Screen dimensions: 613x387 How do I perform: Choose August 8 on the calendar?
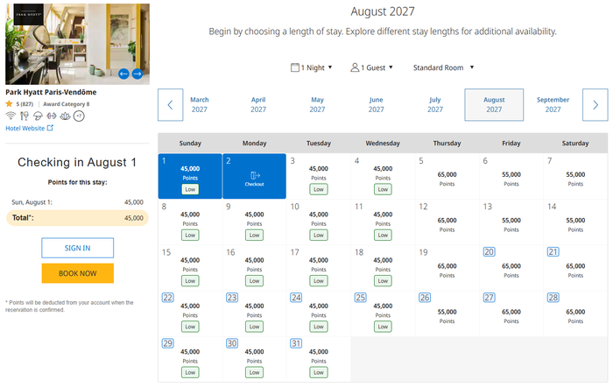[x=190, y=222]
